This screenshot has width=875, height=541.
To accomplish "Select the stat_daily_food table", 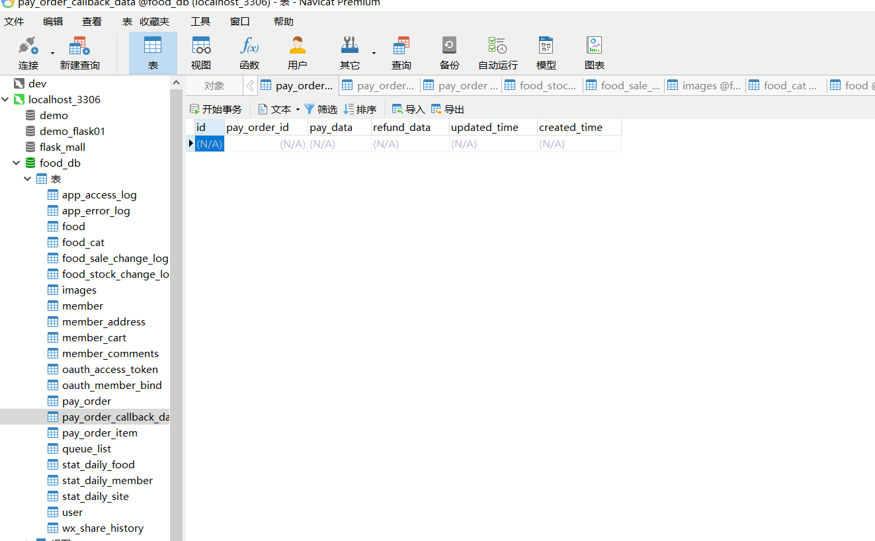I will pos(99,465).
